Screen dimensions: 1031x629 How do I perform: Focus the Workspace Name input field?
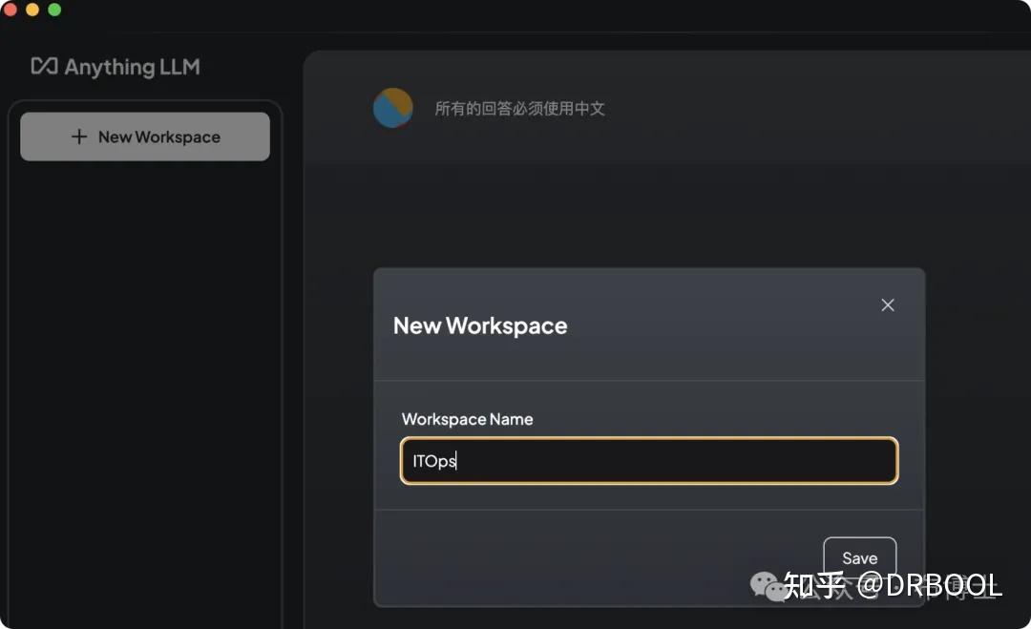click(x=649, y=460)
